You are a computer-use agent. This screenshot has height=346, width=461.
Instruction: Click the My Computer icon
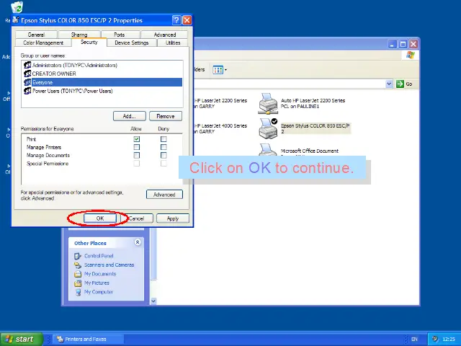coord(78,292)
